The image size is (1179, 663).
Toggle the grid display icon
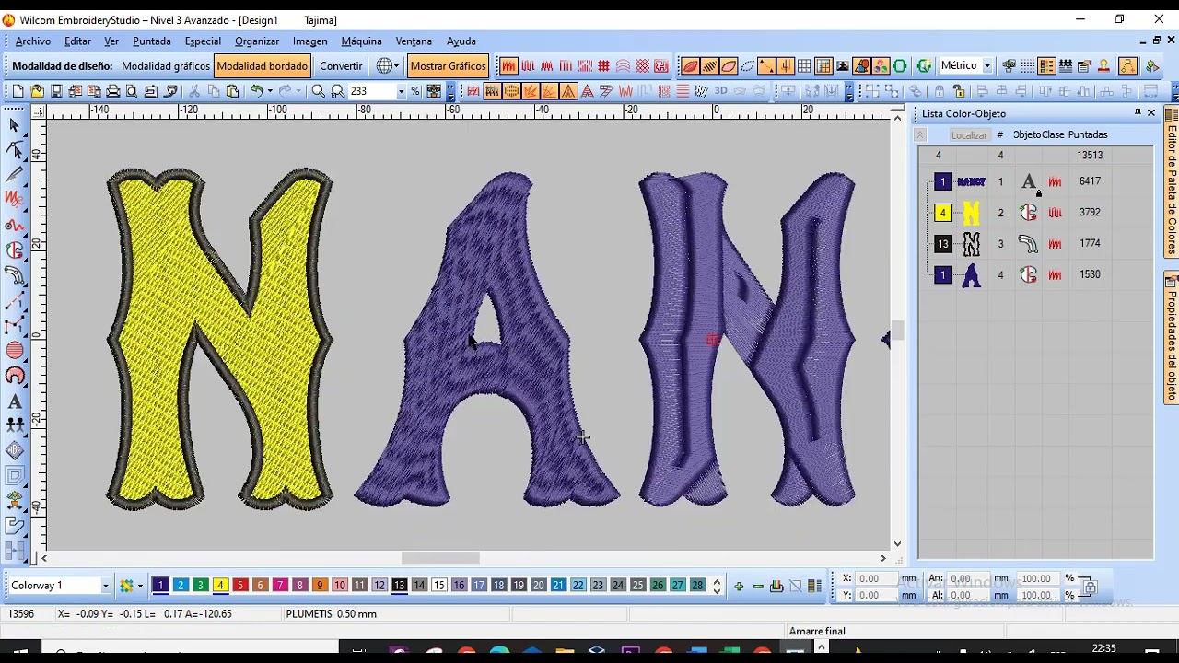(804, 66)
